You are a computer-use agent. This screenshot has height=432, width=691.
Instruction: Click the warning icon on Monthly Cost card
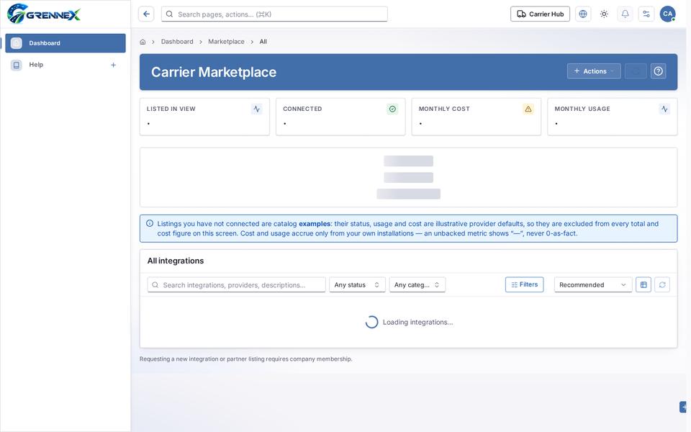pyautogui.click(x=528, y=109)
